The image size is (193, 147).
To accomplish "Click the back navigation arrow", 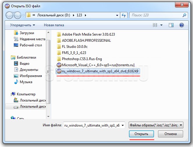I will 9,15.
